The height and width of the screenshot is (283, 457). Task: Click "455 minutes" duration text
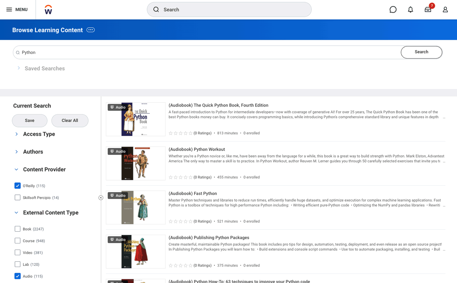click(227, 177)
